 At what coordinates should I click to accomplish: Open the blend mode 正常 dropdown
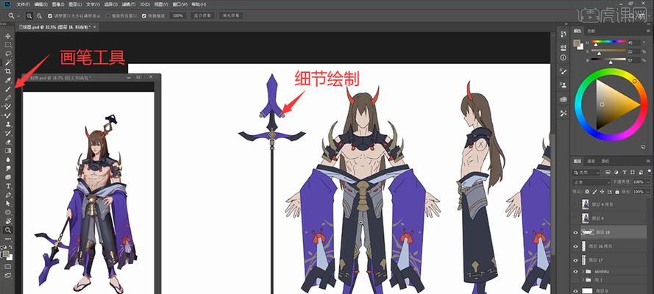[591, 182]
